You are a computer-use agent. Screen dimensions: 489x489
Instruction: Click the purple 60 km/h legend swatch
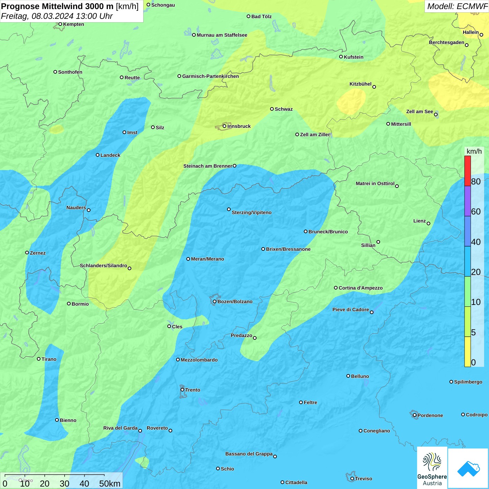click(x=467, y=201)
